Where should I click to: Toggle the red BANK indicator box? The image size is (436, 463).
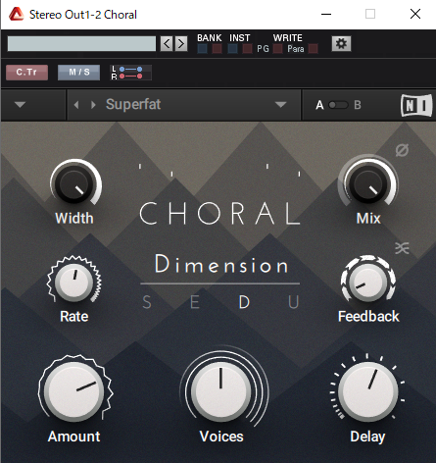(217, 49)
